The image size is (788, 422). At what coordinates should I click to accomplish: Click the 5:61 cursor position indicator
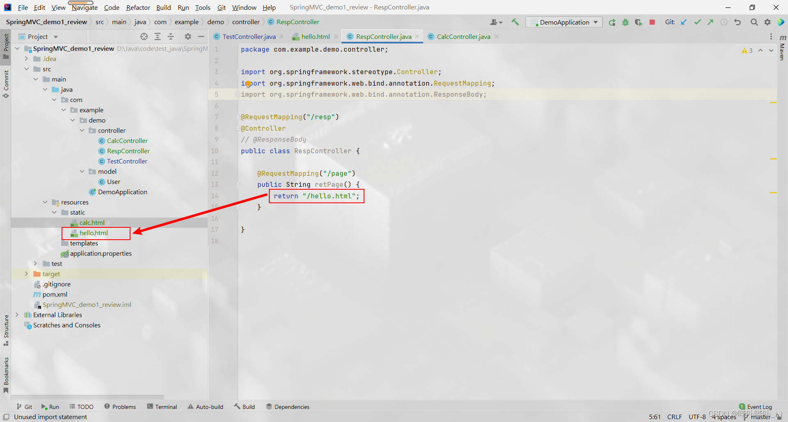[x=655, y=417]
